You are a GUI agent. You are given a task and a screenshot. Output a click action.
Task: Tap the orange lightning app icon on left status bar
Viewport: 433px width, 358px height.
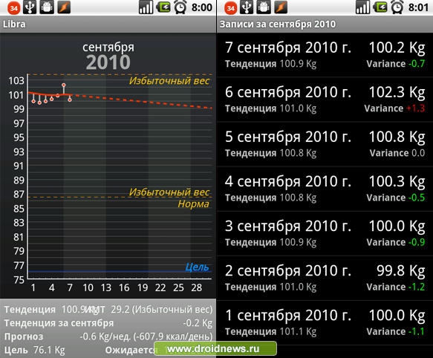click(64, 7)
